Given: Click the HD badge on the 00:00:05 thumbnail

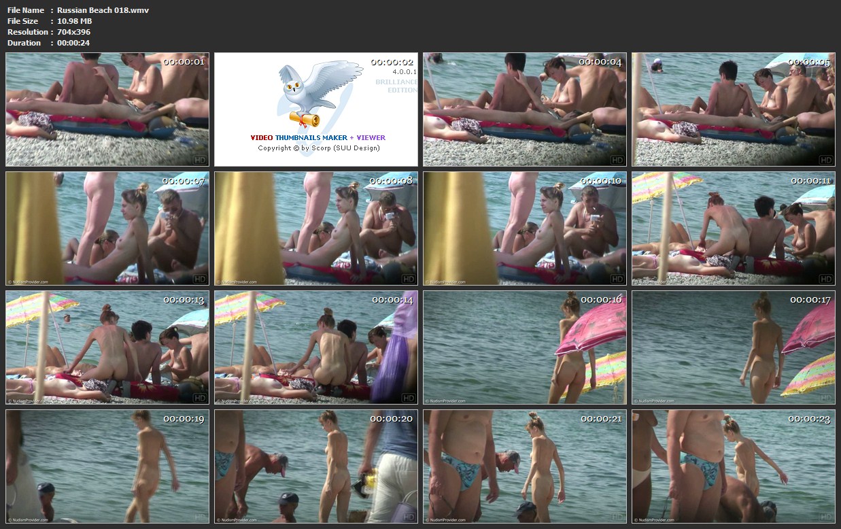Looking at the screenshot, I should pos(826,160).
